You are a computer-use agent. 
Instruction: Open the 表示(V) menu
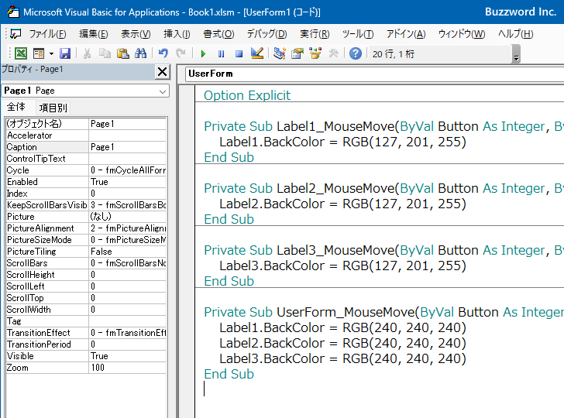coord(136,34)
